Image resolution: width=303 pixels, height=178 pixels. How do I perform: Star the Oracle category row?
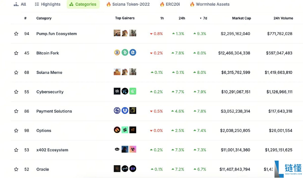click(x=16, y=169)
